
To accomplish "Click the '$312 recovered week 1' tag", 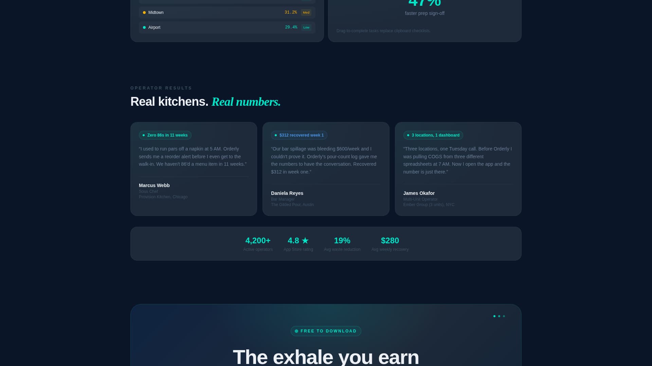I will pos(299,135).
